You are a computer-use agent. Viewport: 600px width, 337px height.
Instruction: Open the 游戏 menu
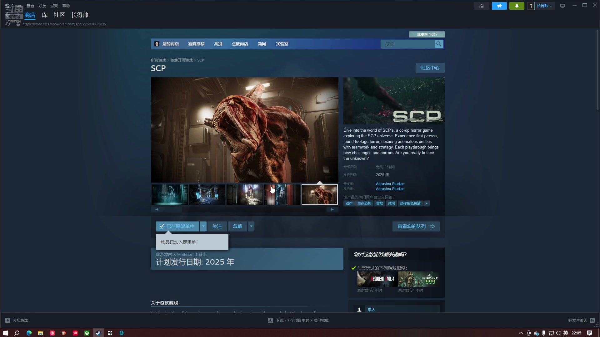54,6
